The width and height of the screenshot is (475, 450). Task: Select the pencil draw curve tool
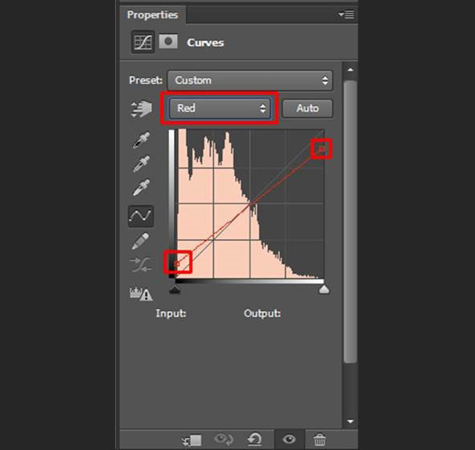coord(141,241)
